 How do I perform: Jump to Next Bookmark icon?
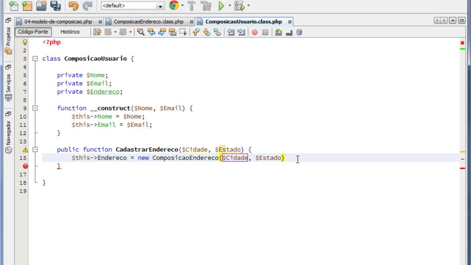207,32
